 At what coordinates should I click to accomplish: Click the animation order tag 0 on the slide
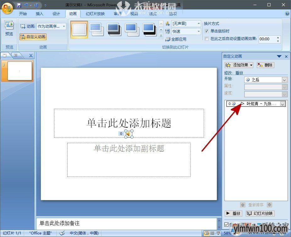click(121, 134)
